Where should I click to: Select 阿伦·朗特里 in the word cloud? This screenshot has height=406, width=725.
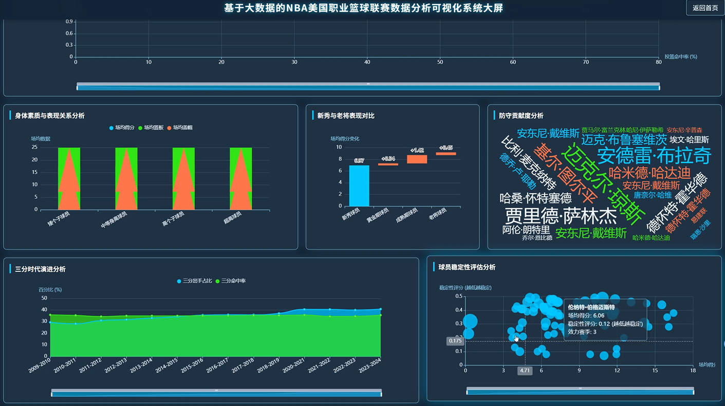pos(526,230)
